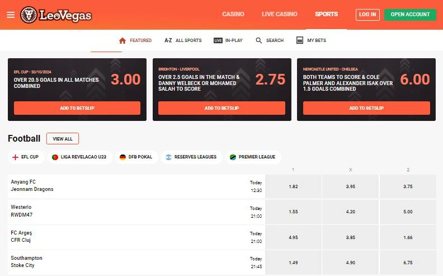The image size is (443, 276).
Task: Click the Portugal flag on Liga Revelacao chip
Action: pos(55,157)
